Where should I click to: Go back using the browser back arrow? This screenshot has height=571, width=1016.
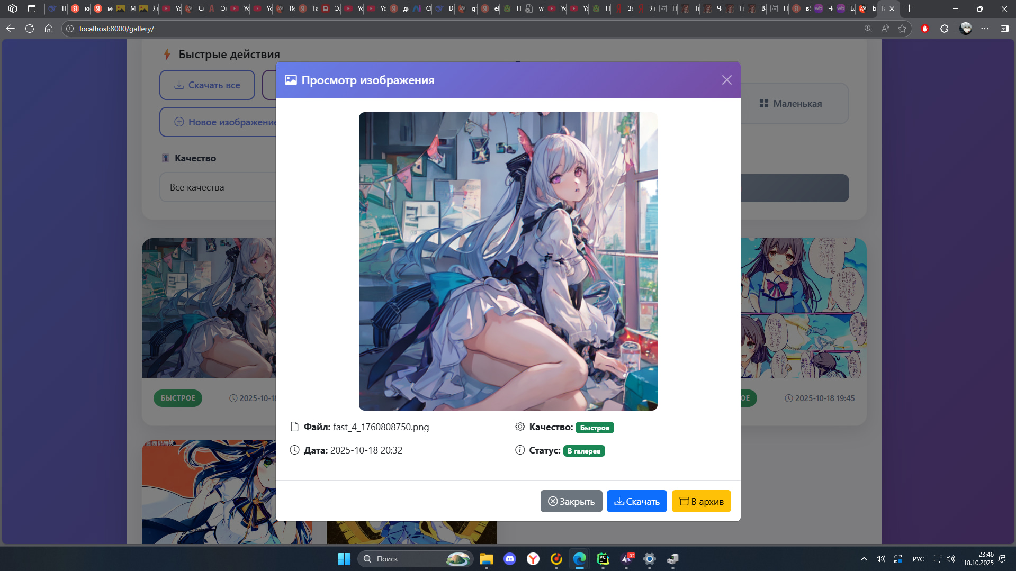pyautogui.click(x=11, y=29)
